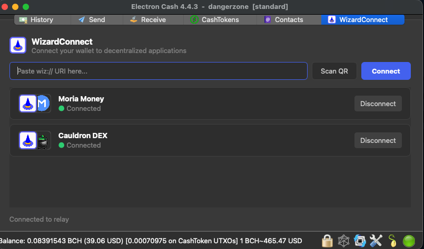Click the WizardConnect tab hat icon
This screenshot has height=249, width=424.
[x=332, y=19]
